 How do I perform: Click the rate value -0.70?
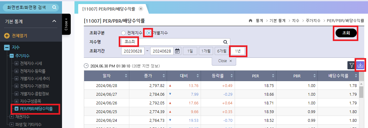click(x=228, y=120)
